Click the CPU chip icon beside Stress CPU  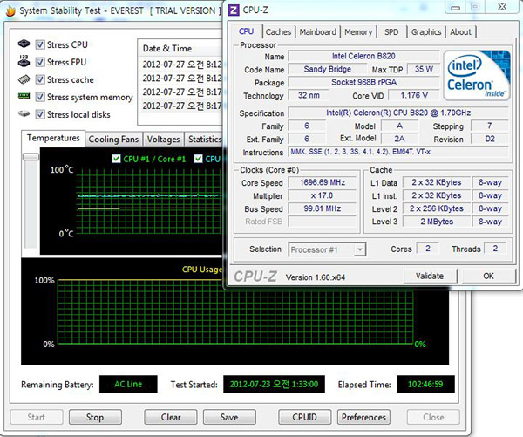point(24,44)
